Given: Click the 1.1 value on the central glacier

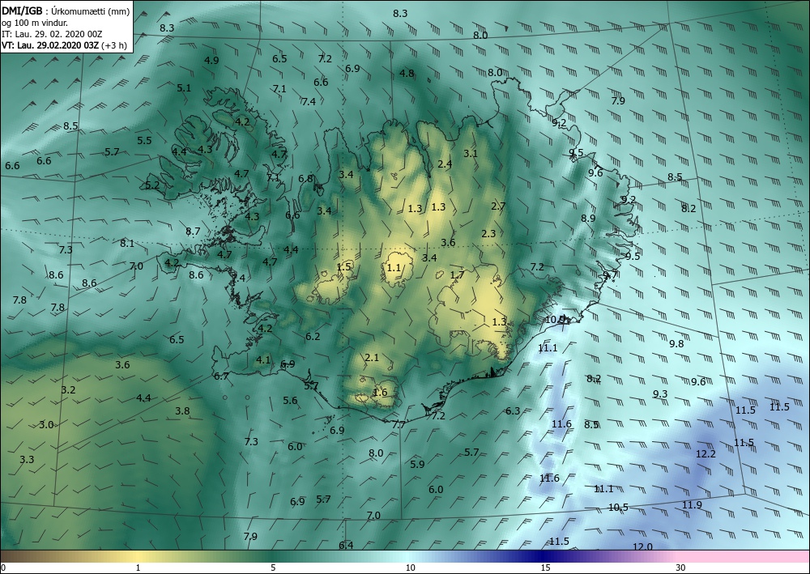Looking at the screenshot, I should (x=394, y=267).
